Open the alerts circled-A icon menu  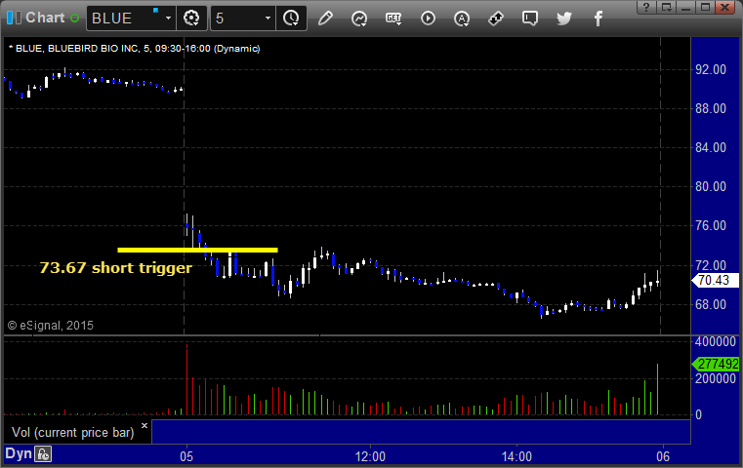click(462, 19)
